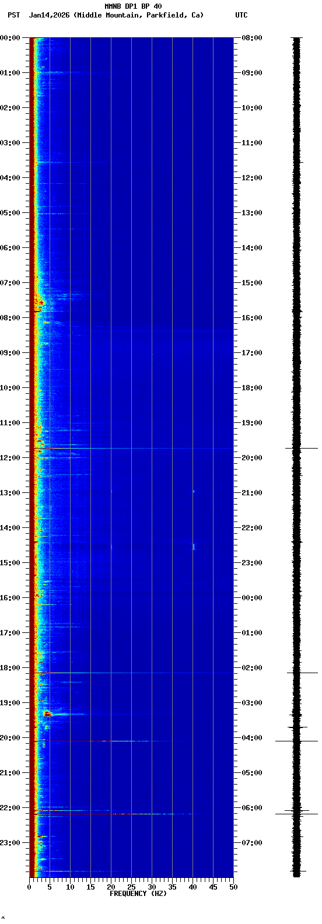Click the 16:00 label on the UTC axis
The height and width of the screenshot is (924, 322).
pos(252,318)
